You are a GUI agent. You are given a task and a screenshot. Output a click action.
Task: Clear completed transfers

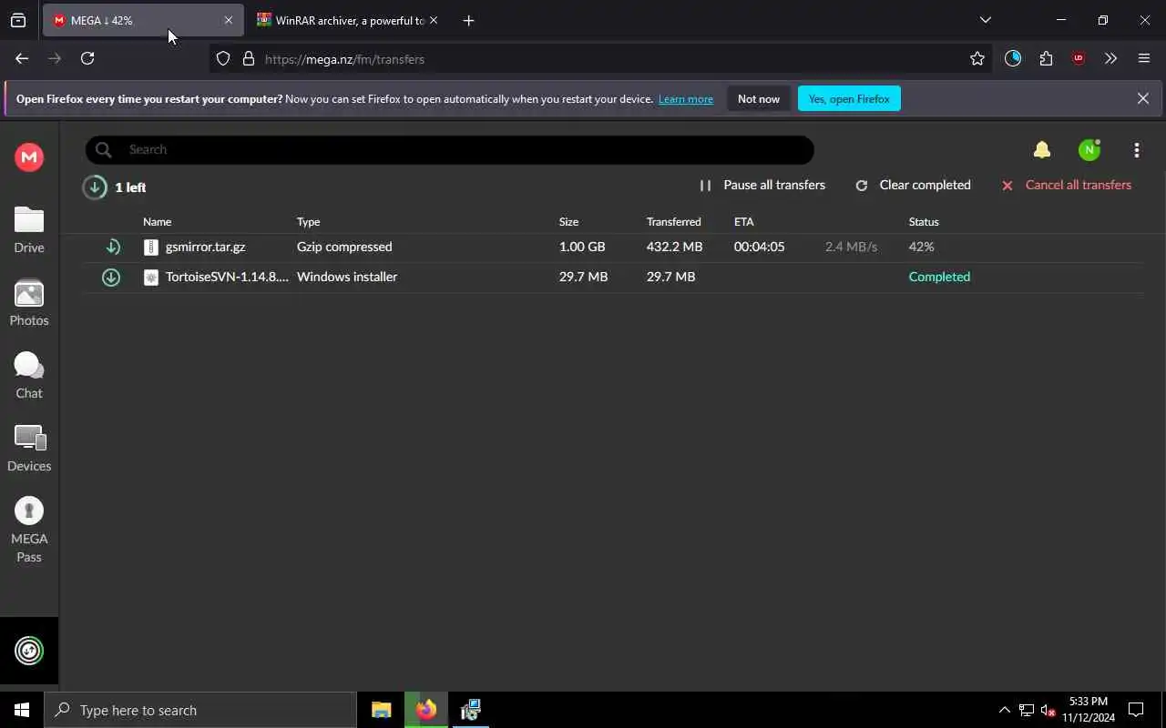point(914,185)
